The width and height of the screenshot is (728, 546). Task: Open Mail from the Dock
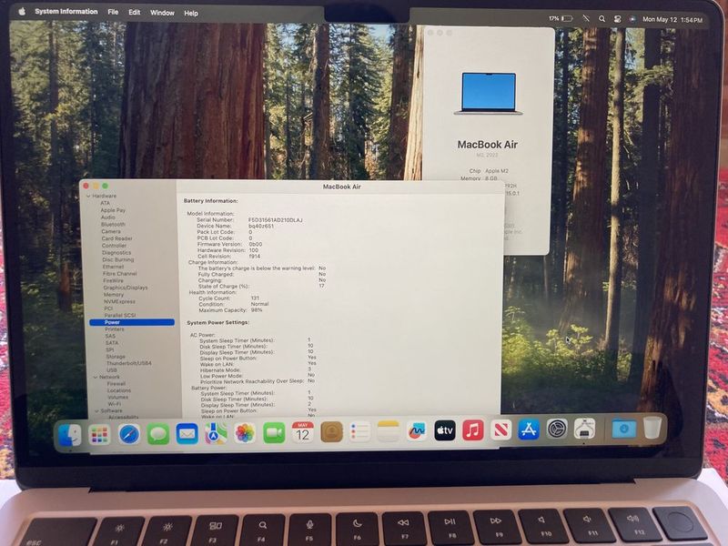pyautogui.click(x=187, y=434)
